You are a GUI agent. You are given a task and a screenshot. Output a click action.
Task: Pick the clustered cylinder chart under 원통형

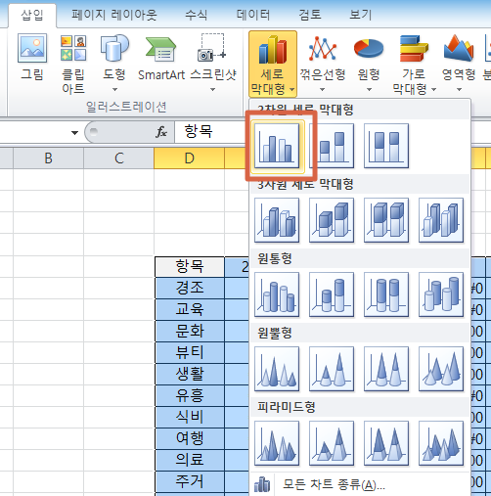click(x=277, y=294)
